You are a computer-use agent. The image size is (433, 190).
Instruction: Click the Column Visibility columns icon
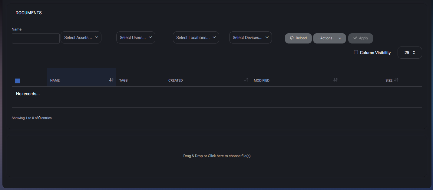(x=356, y=53)
